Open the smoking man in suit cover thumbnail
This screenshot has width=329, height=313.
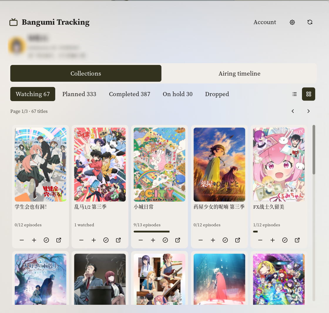tap(100, 279)
